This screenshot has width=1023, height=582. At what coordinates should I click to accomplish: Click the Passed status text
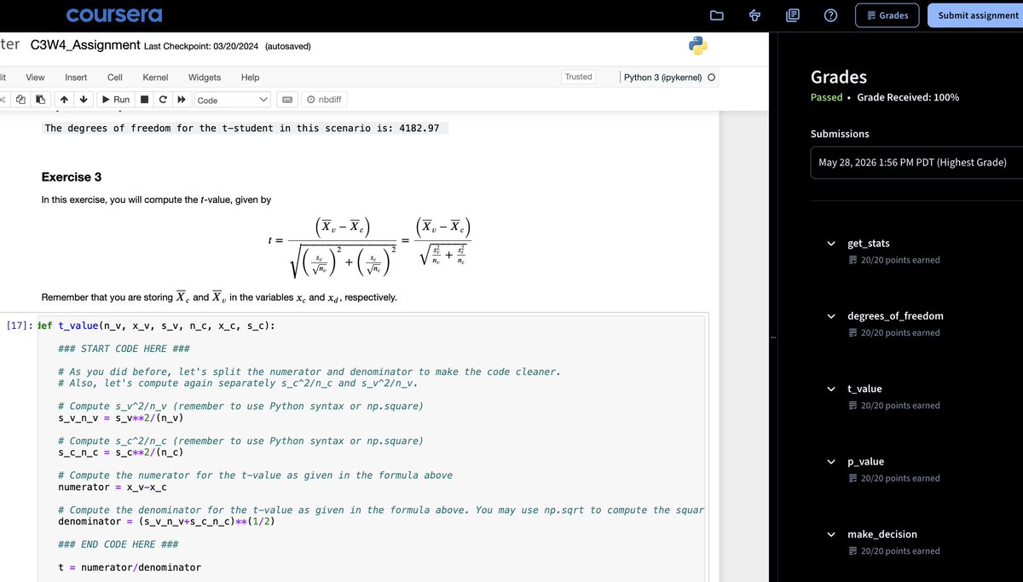point(826,97)
